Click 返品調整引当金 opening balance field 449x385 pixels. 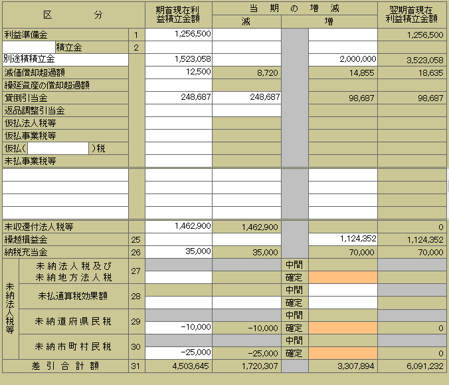point(179,110)
